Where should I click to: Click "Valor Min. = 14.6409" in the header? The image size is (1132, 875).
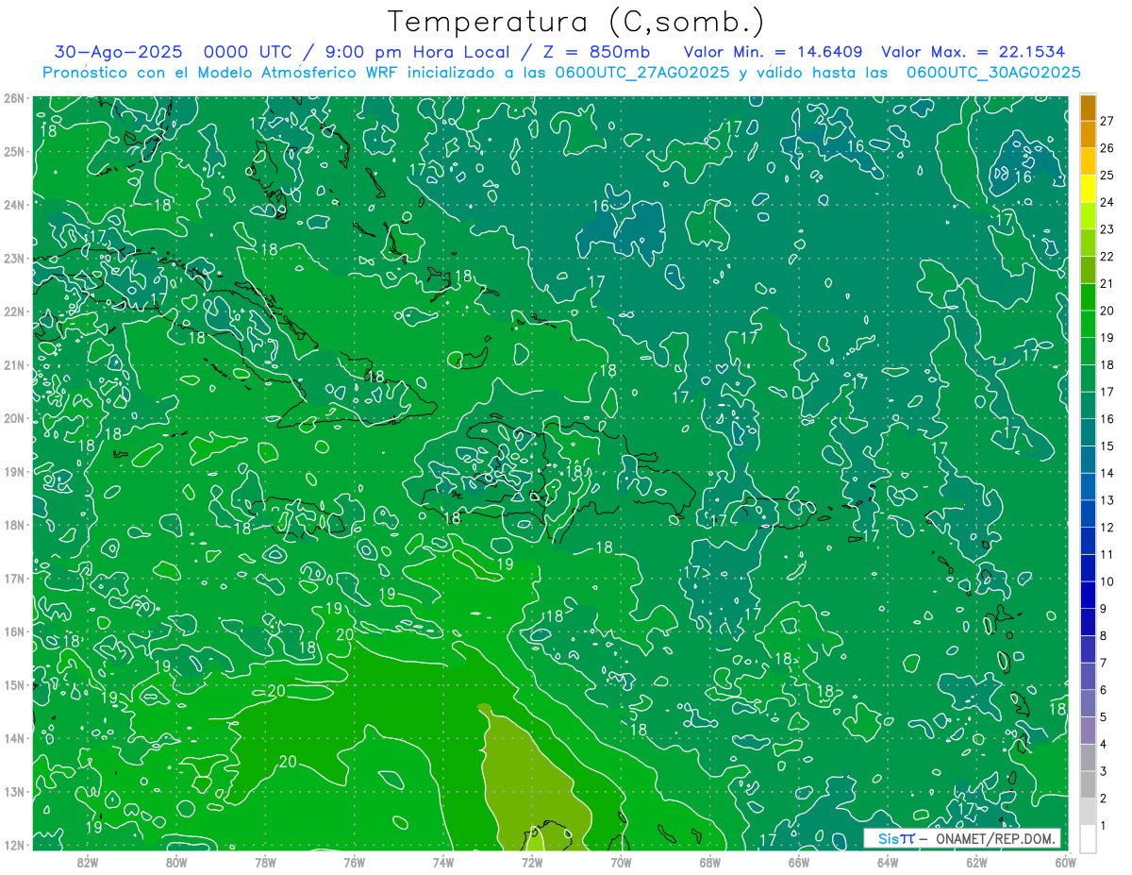click(x=773, y=52)
